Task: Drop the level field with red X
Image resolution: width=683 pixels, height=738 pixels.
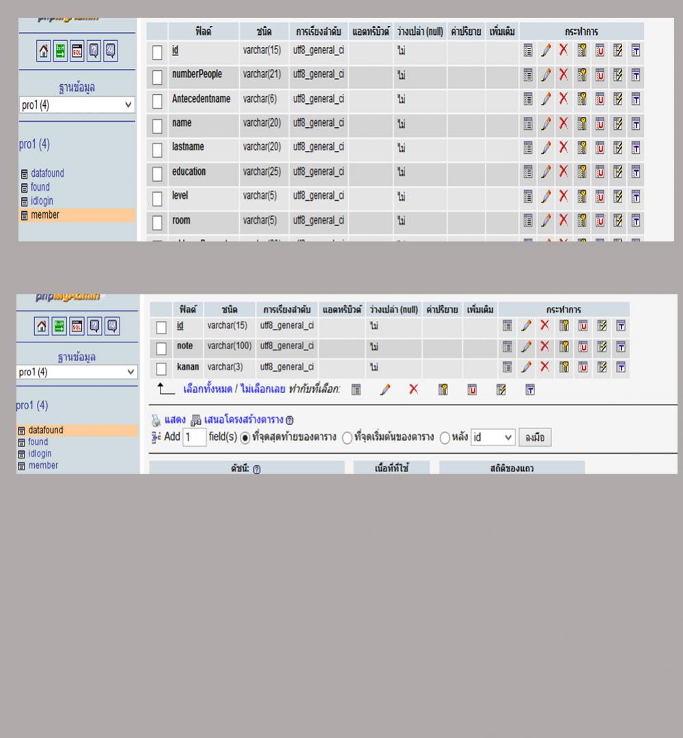Action: tap(563, 196)
